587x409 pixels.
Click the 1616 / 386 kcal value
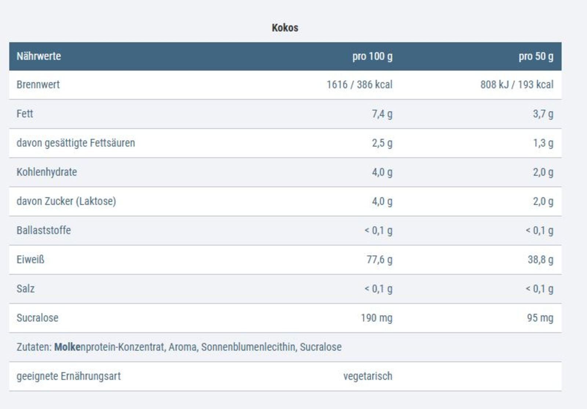pos(359,85)
